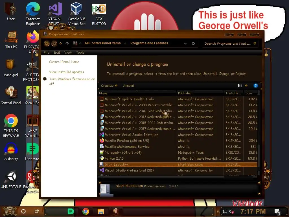The width and height of the screenshot is (289, 217).
Task: Select the StartIsBack++ row
Action: [178, 164]
